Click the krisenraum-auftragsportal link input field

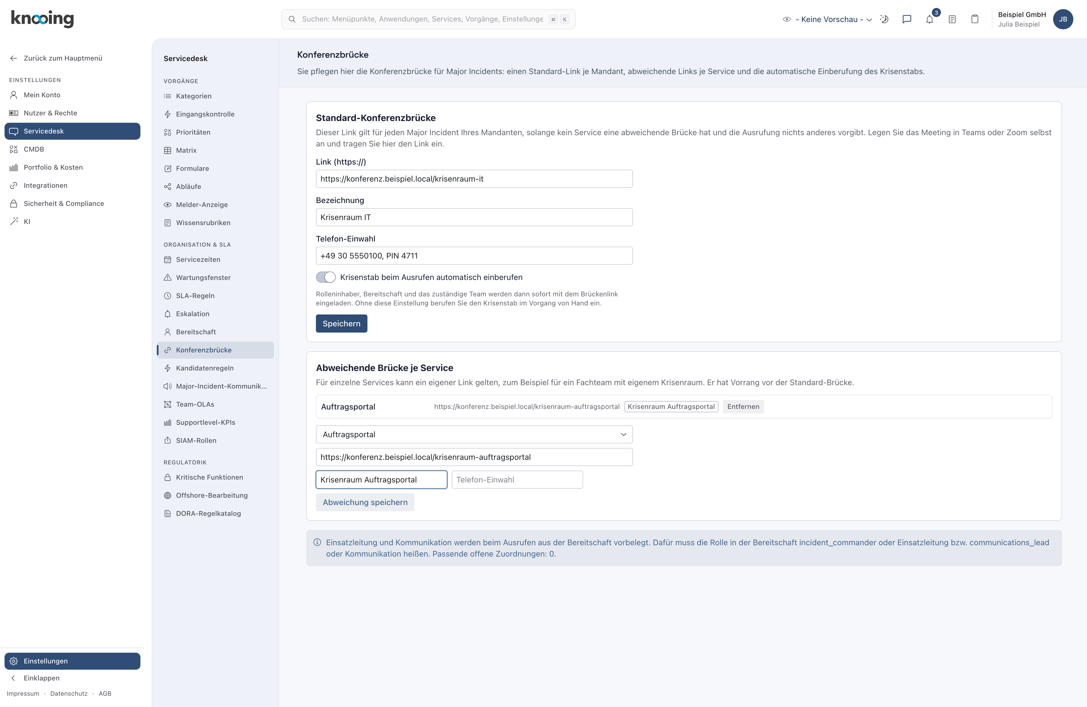474,457
